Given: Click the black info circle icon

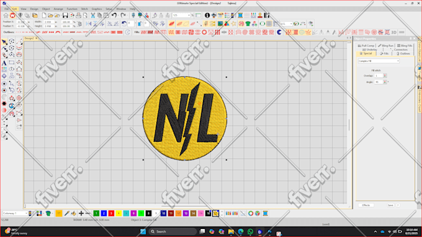Looking at the screenshot, I should pos(207,15).
